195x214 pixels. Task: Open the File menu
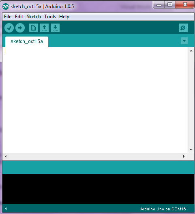8,17
